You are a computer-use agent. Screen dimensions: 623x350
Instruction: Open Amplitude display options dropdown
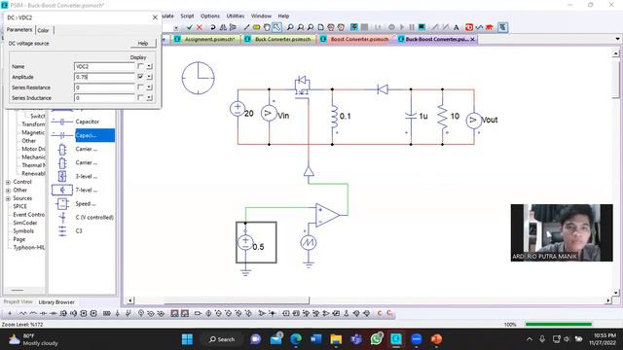tap(149, 77)
